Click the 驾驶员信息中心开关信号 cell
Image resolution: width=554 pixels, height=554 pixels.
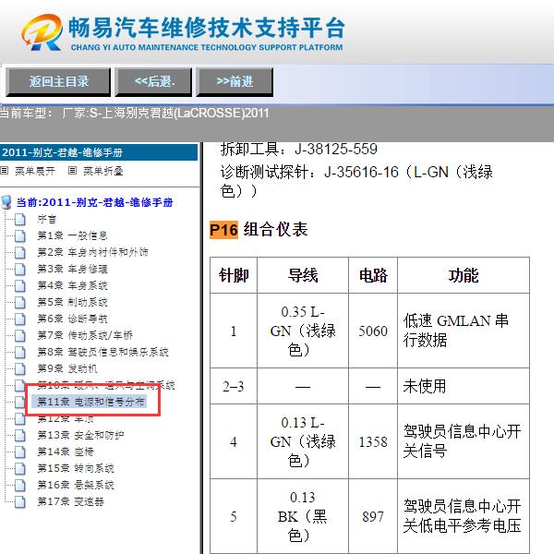[x=464, y=441]
